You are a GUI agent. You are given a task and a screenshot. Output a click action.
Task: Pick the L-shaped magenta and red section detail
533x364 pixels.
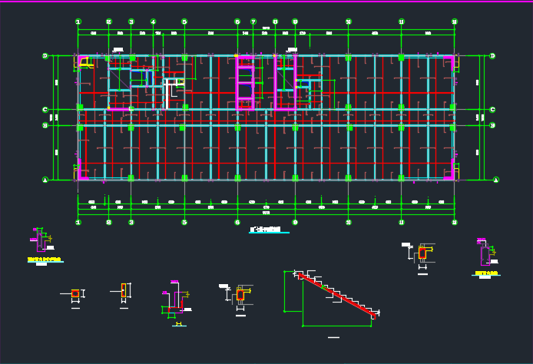[175, 302]
